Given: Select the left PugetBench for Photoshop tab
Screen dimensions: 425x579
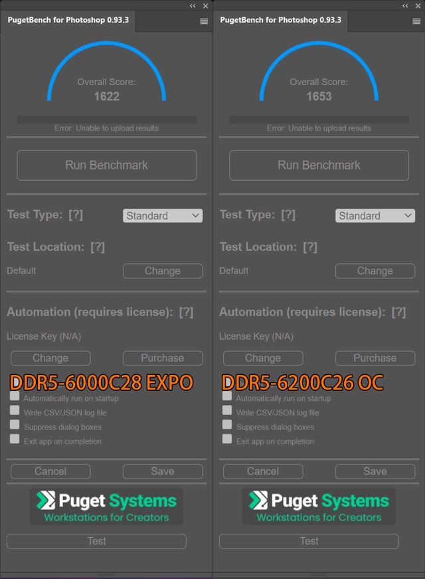Looking at the screenshot, I should [68, 20].
